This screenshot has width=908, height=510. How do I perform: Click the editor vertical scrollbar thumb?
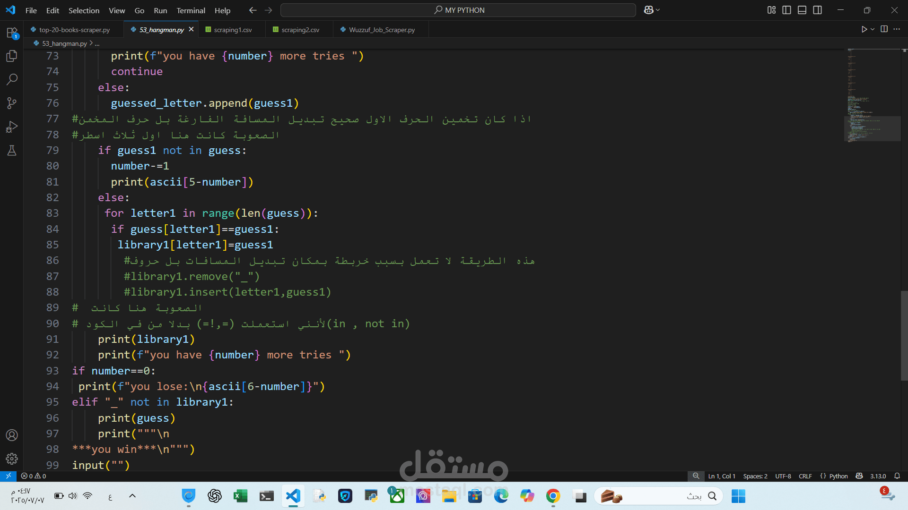pos(904,336)
